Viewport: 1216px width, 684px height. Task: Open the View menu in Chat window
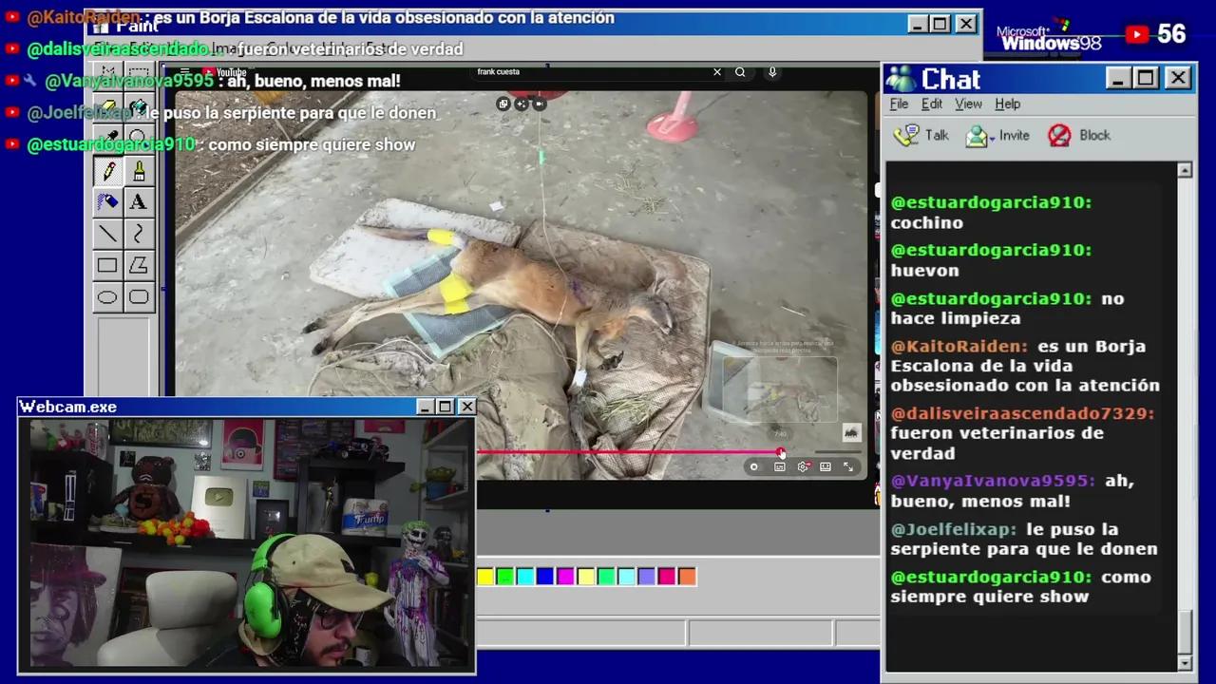click(968, 104)
